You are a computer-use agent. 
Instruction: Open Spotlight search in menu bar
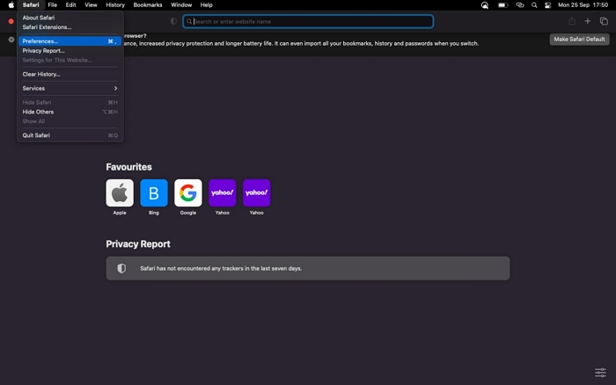tap(534, 5)
